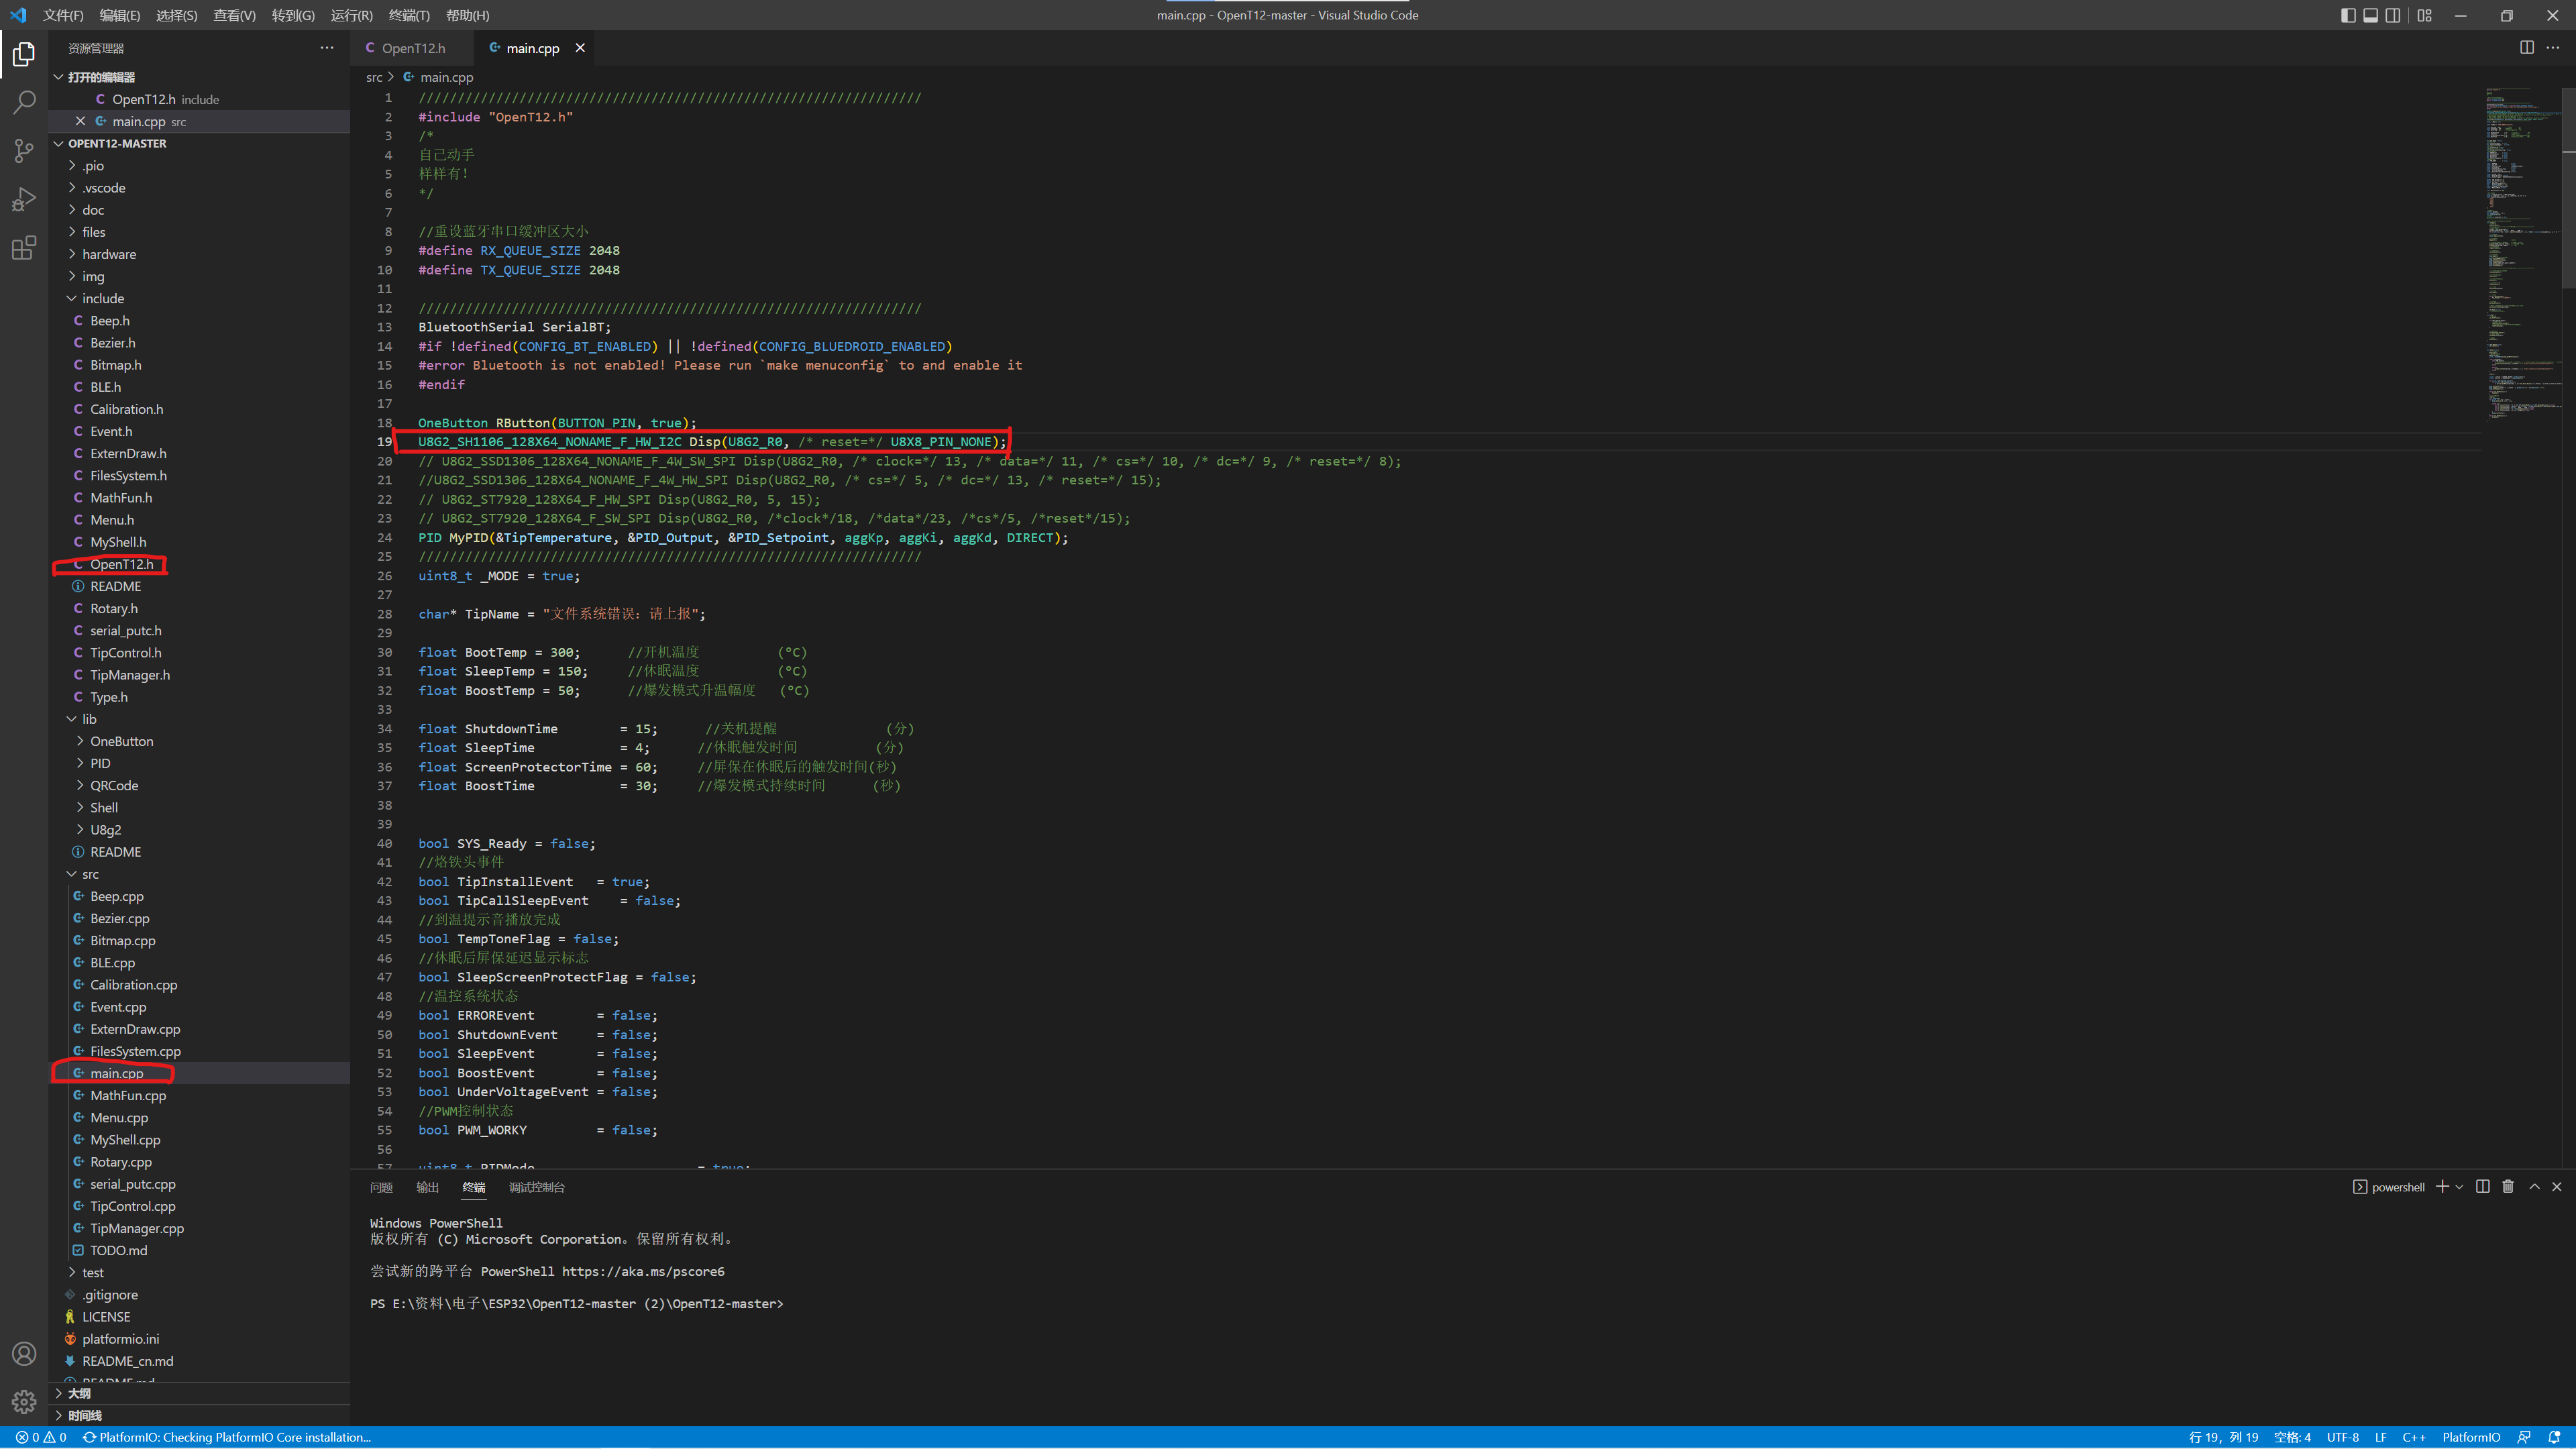Close the terminal panel
This screenshot has width=2576, height=1449.
point(2557,1186)
